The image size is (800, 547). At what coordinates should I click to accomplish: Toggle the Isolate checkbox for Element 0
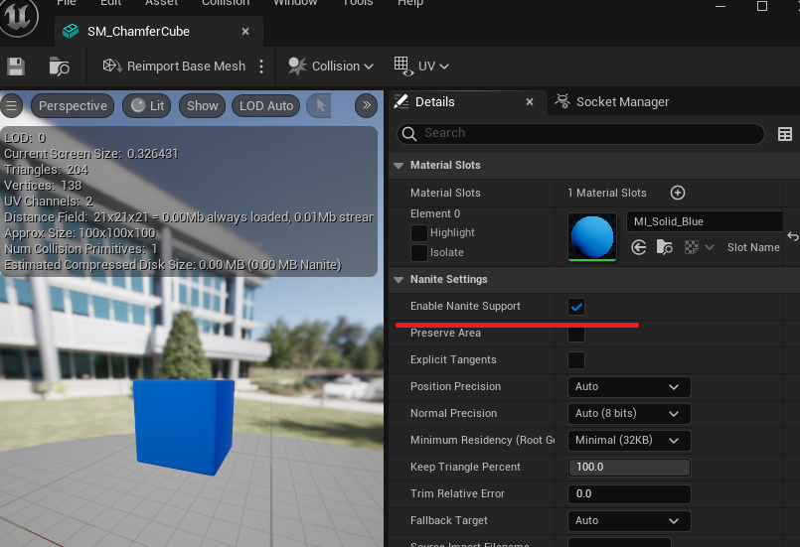click(418, 252)
